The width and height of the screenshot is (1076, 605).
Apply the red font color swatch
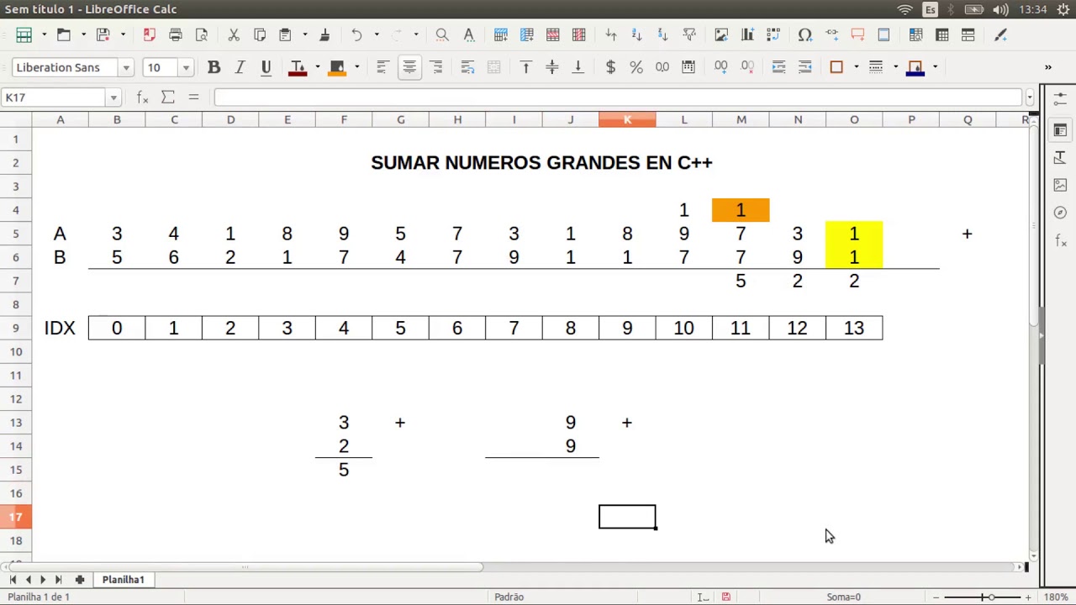click(x=298, y=67)
